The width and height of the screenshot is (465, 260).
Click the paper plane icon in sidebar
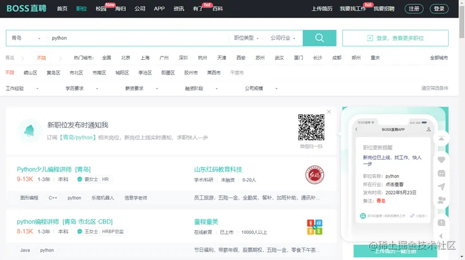coord(441,187)
